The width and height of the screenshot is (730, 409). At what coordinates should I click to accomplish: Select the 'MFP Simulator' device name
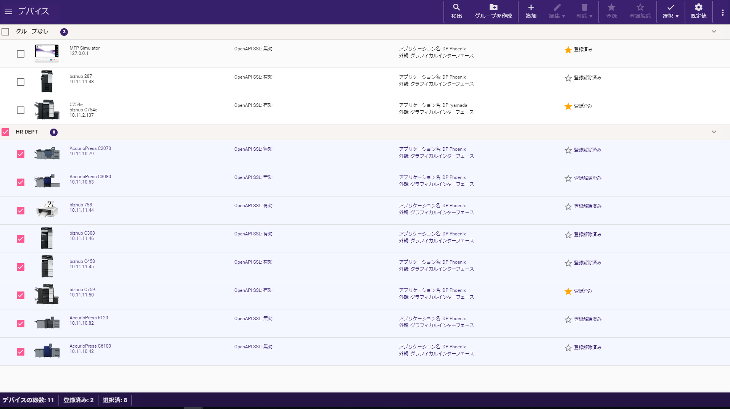pos(84,48)
